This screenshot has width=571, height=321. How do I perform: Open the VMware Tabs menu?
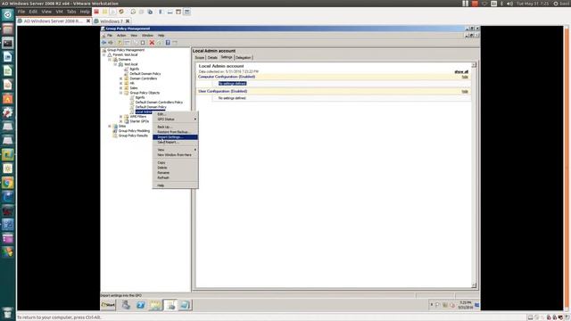(x=71, y=12)
